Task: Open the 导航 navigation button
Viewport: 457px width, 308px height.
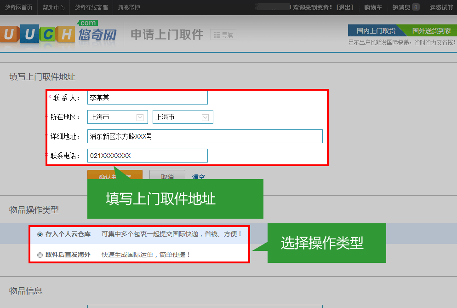Action: (223, 35)
